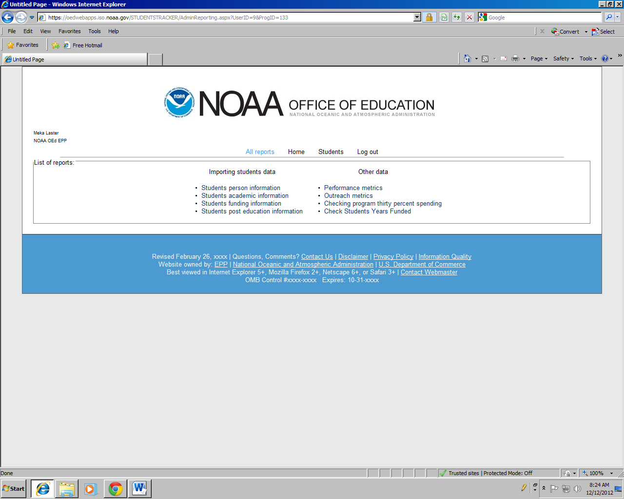Click the browser Forward arrow button
This screenshot has height=499, width=624.
(21, 18)
